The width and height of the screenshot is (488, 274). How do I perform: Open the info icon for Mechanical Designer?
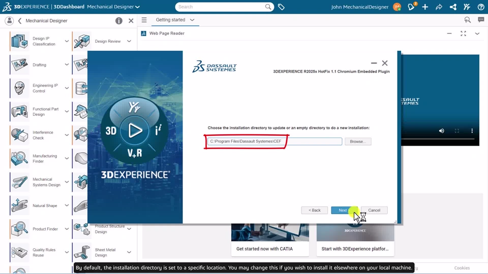pyautogui.click(x=119, y=21)
